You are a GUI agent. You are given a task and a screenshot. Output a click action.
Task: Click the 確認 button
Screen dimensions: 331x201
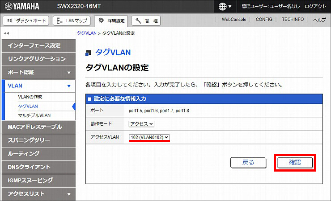[295, 163]
